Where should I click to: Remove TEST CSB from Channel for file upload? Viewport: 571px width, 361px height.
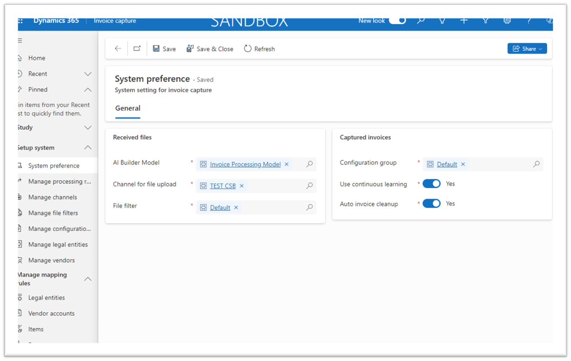click(241, 186)
